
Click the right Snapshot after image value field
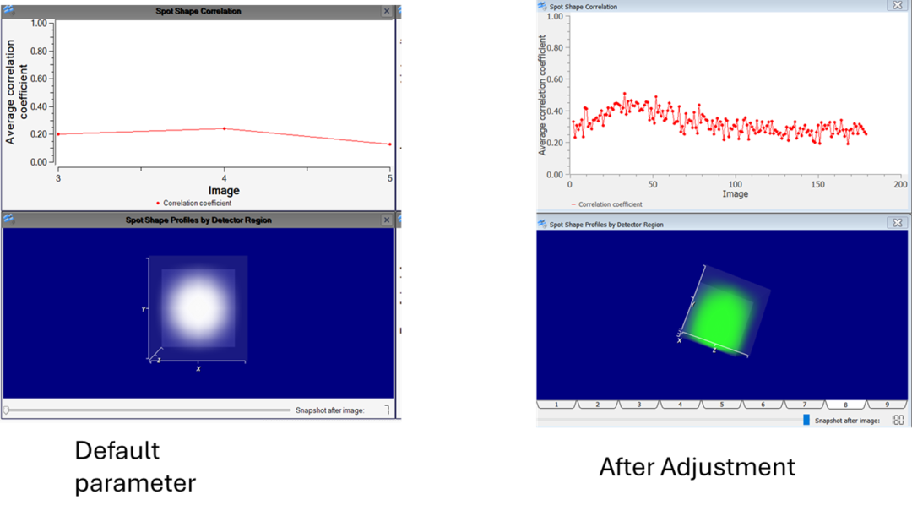click(898, 420)
